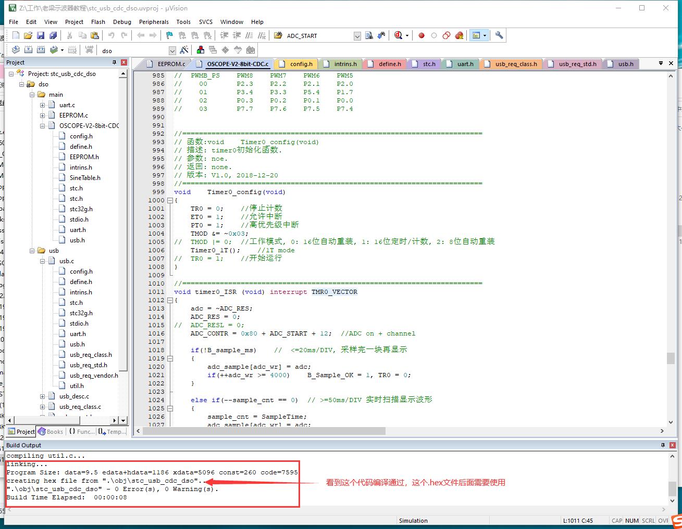Open Options for Target magic wand icon

pyautogui.click(x=184, y=50)
